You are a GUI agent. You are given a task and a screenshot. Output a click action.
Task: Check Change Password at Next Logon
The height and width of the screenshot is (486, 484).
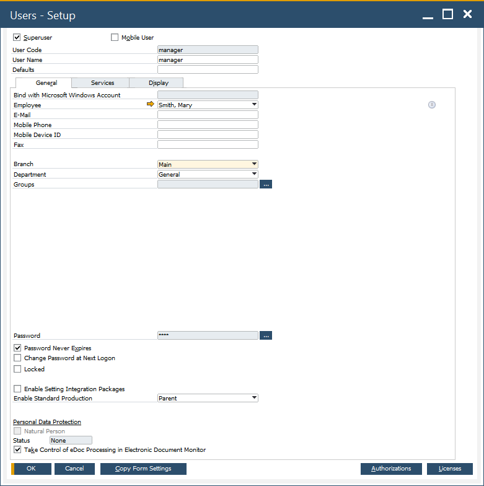tap(17, 358)
